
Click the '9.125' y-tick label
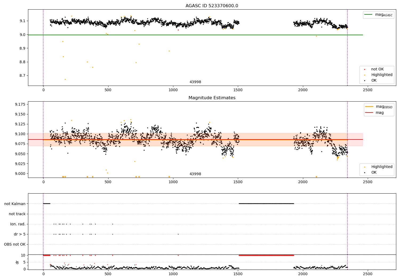[x=20, y=124]
